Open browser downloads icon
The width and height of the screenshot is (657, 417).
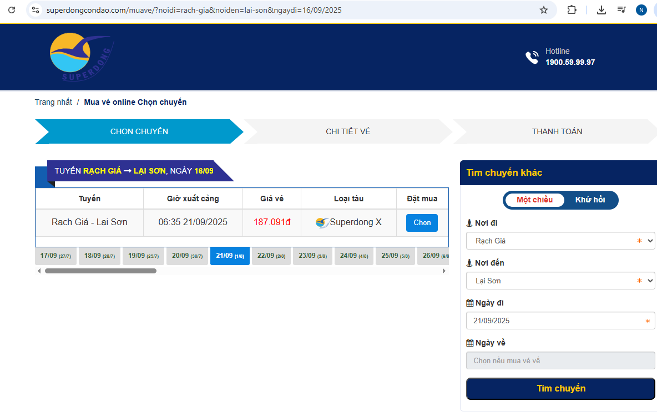point(601,10)
